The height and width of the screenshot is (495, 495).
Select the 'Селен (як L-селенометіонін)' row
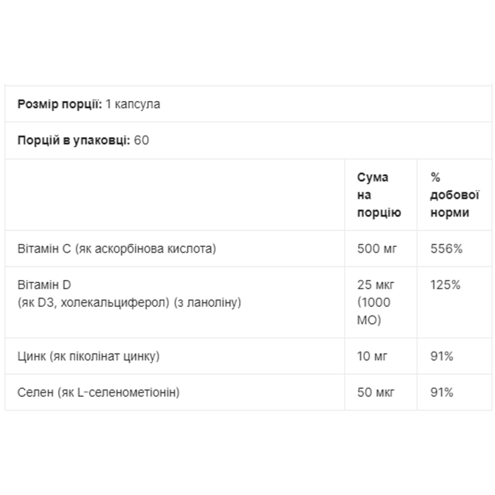(248, 392)
